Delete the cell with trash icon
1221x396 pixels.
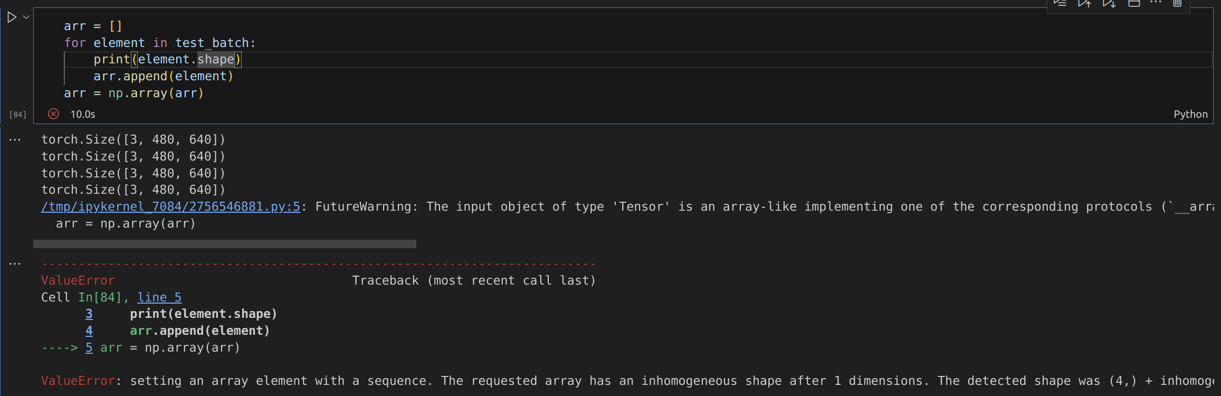coord(1177,3)
